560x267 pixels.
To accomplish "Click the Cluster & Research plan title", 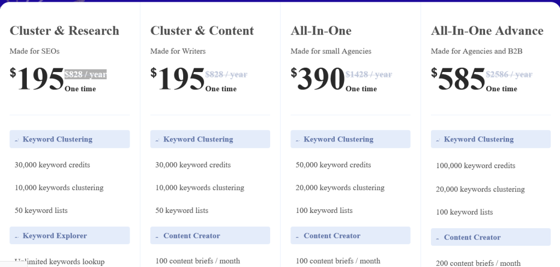I will (65, 31).
